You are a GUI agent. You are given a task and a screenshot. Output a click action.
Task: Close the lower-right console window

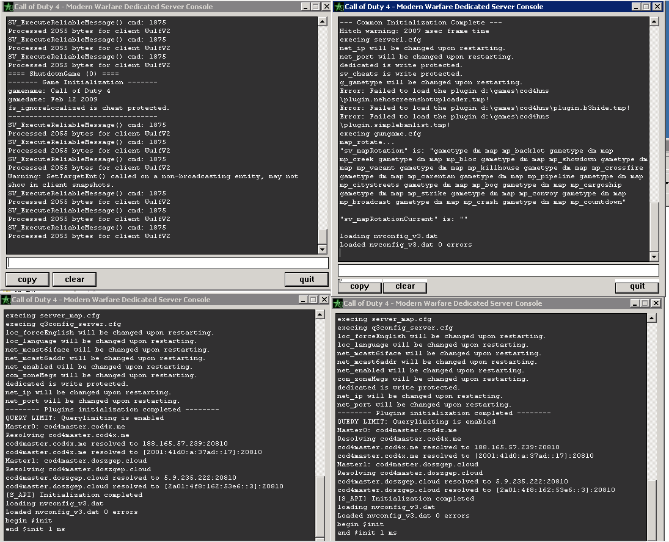[x=656, y=303]
